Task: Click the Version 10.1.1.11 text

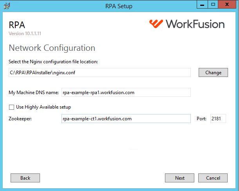Action: pos(25,34)
